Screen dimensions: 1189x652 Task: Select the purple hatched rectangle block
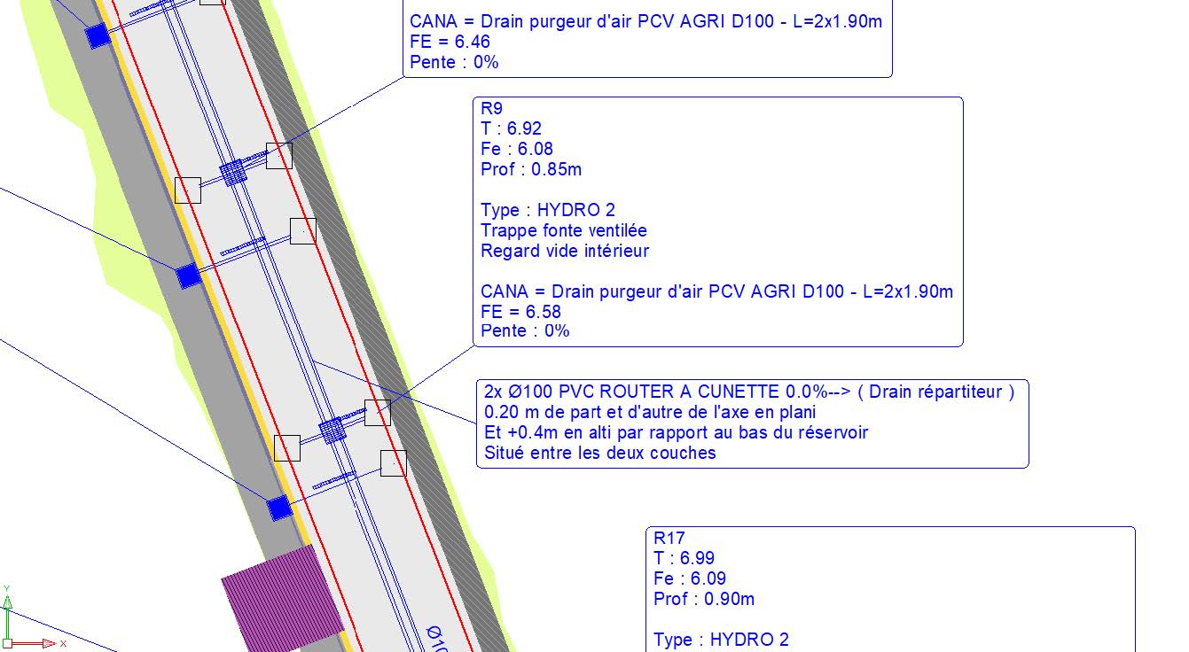click(x=282, y=599)
